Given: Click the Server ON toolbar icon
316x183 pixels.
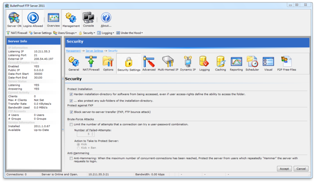Looking at the screenshot, I should point(14,18).
